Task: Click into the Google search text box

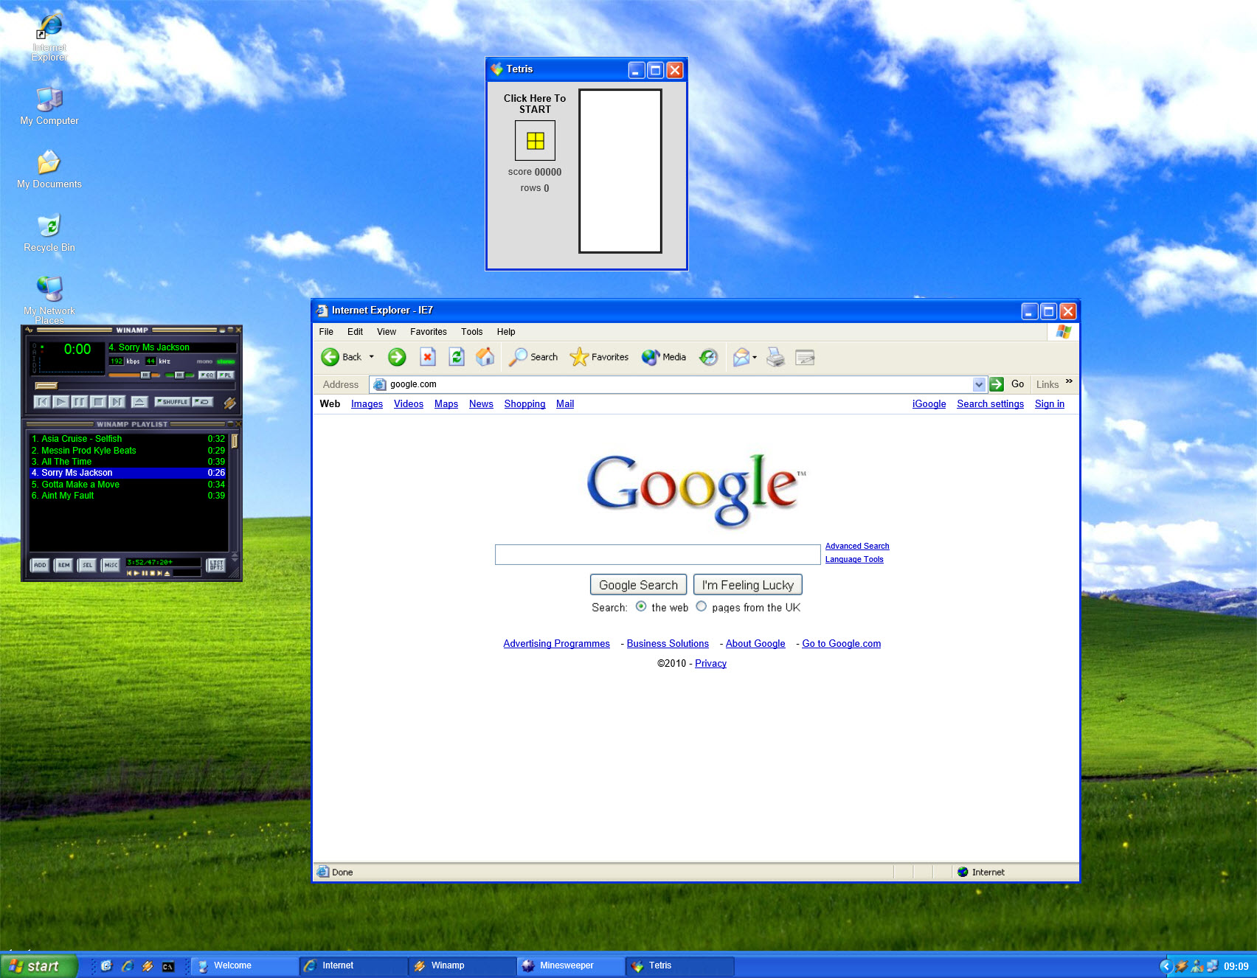Action: coord(657,555)
